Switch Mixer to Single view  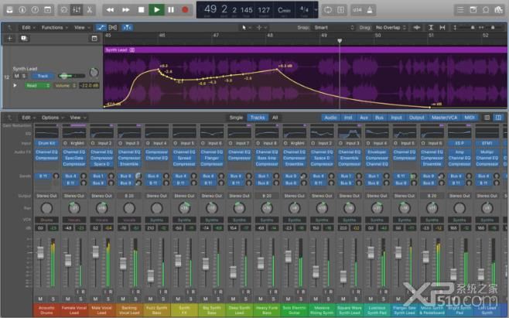click(236, 118)
